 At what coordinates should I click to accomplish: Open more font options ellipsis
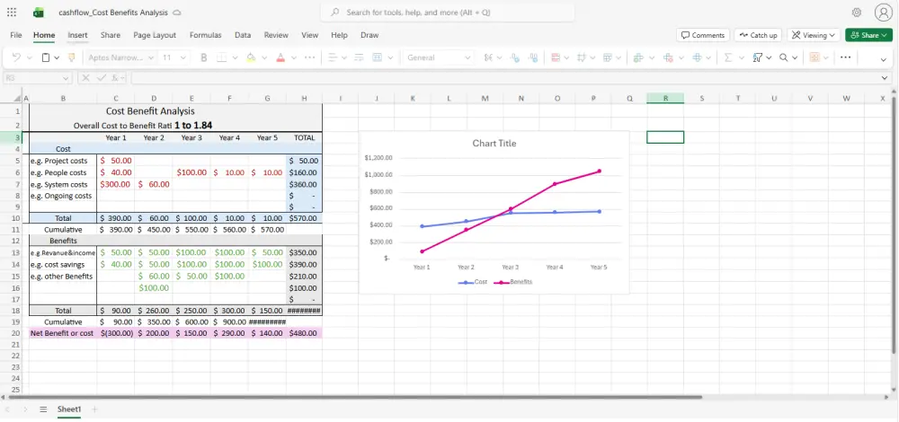coord(309,57)
